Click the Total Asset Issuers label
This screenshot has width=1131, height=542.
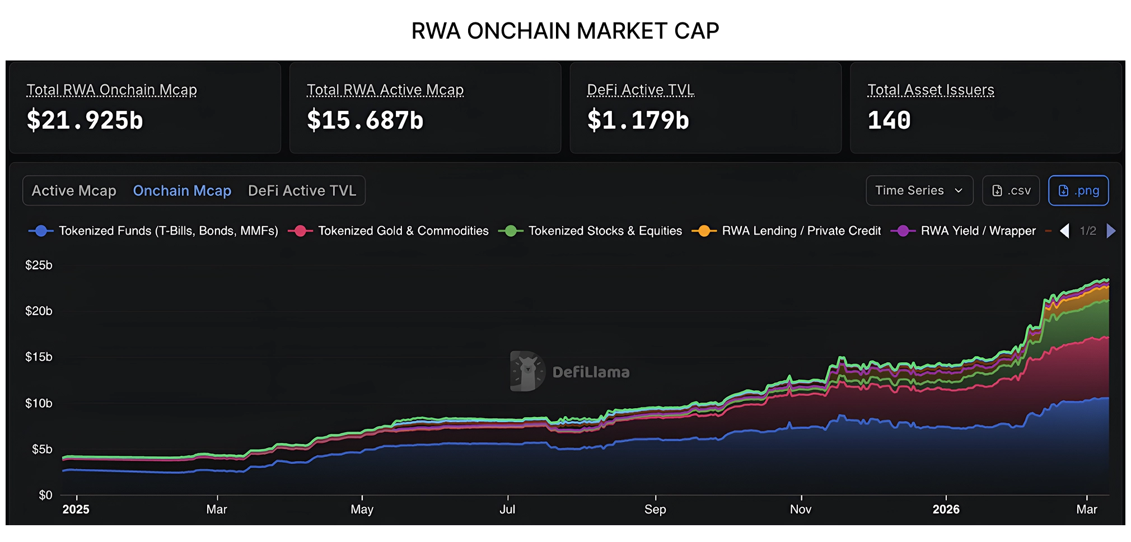[931, 90]
